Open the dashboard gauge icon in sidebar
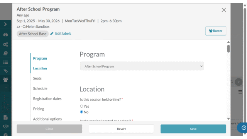The height and width of the screenshot is (139, 247). click(x=5, y=35)
